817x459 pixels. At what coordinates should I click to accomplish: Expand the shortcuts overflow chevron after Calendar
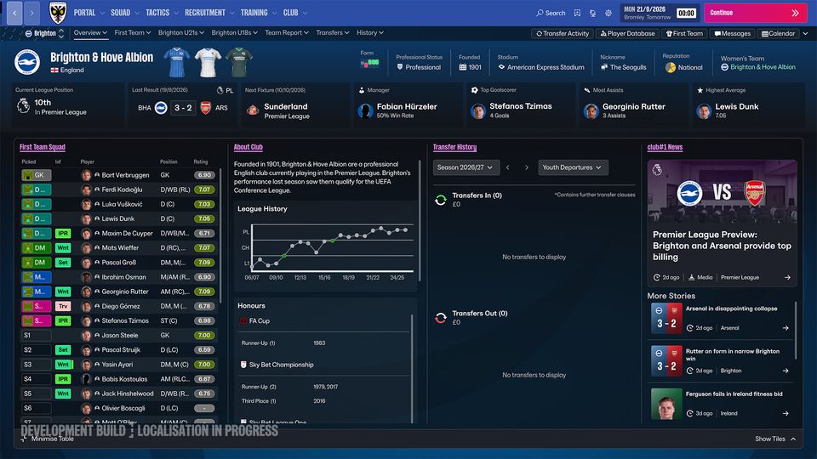point(806,34)
